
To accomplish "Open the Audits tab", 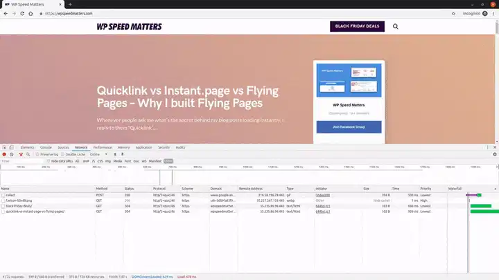I will pos(180,147).
